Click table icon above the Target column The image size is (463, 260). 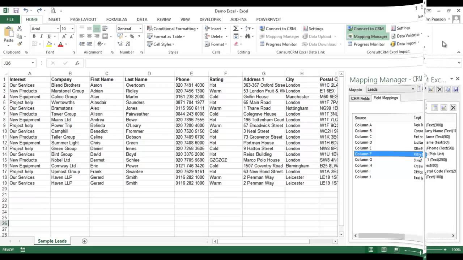tap(435, 108)
